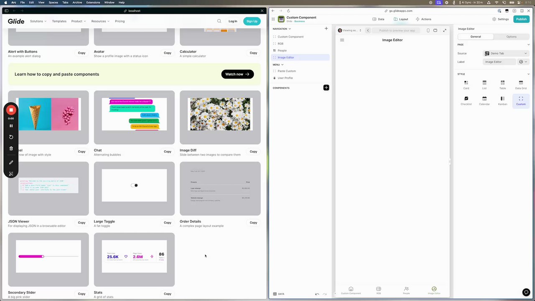Viewport: 535px width, 301px height.
Task: Open the Spaces menu in the menu bar
Action: (x=53, y=3)
